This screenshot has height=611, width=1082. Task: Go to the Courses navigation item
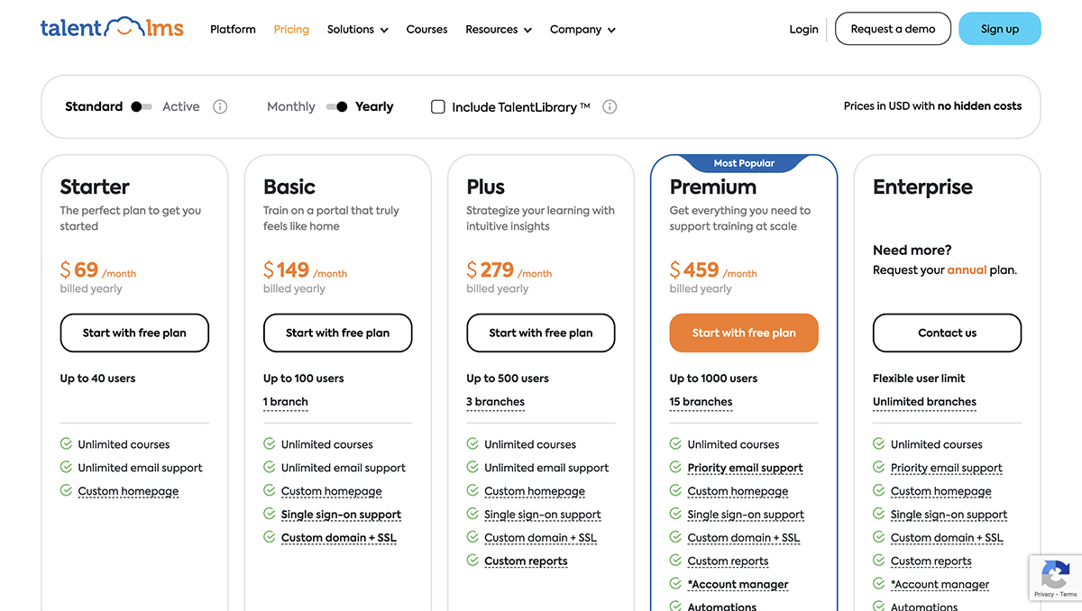tap(426, 29)
